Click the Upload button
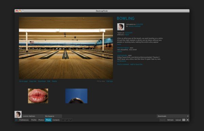This screenshot has width=204, height=131. 178,120
